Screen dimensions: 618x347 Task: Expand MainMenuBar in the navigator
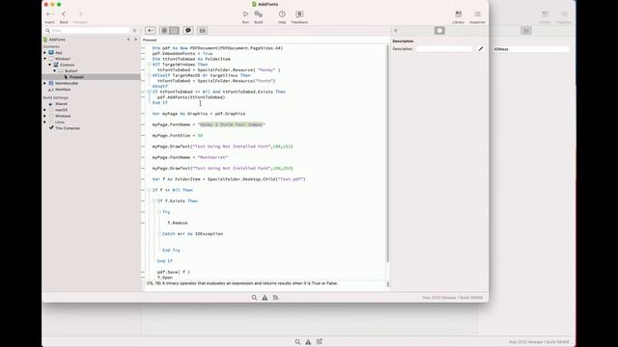(44, 83)
